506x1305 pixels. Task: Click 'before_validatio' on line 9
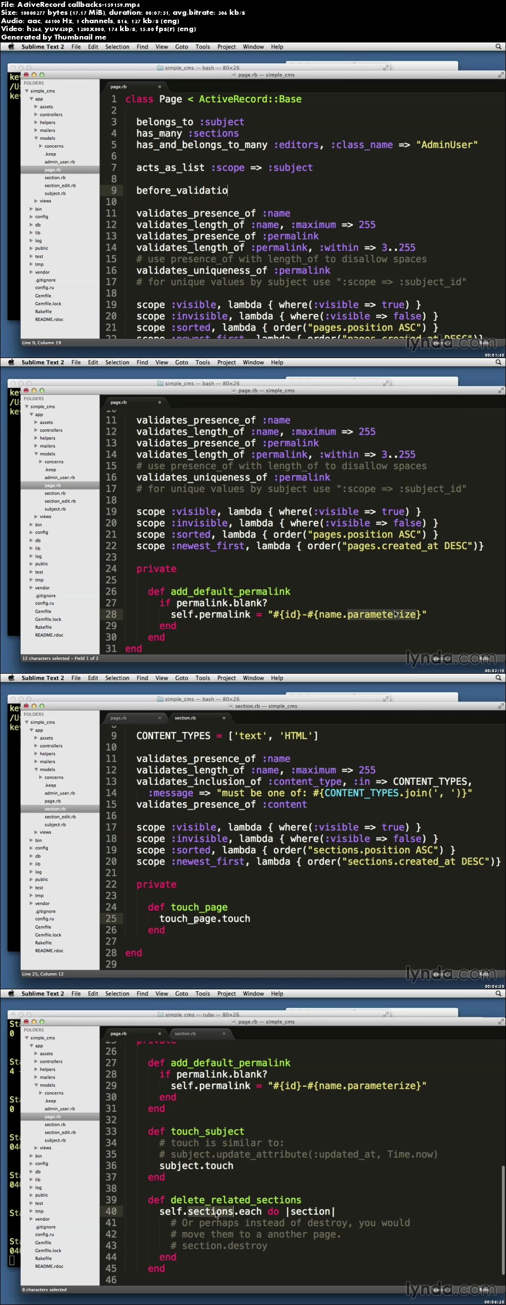coord(182,191)
